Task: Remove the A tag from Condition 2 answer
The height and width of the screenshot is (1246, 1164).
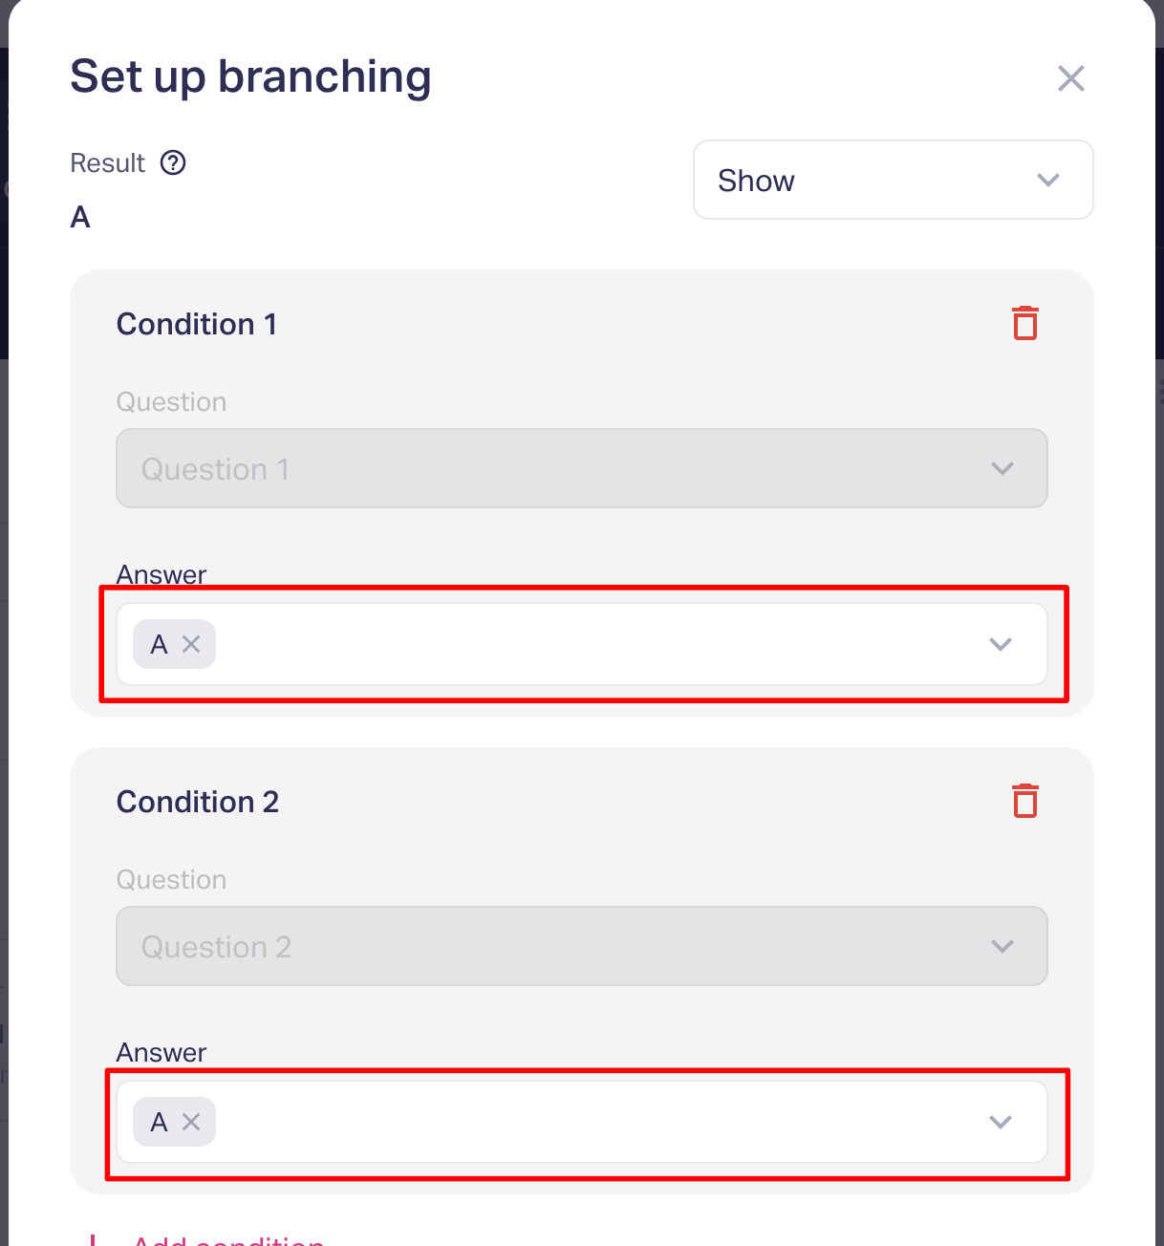Action: point(191,1122)
